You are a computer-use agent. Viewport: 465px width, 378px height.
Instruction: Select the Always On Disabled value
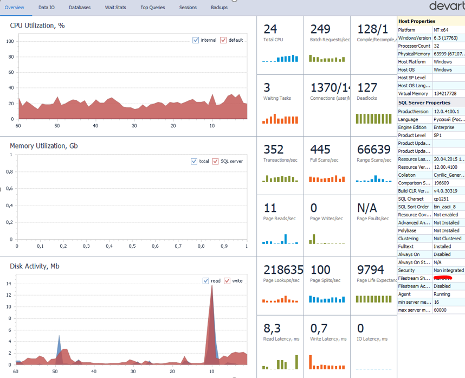442,254
